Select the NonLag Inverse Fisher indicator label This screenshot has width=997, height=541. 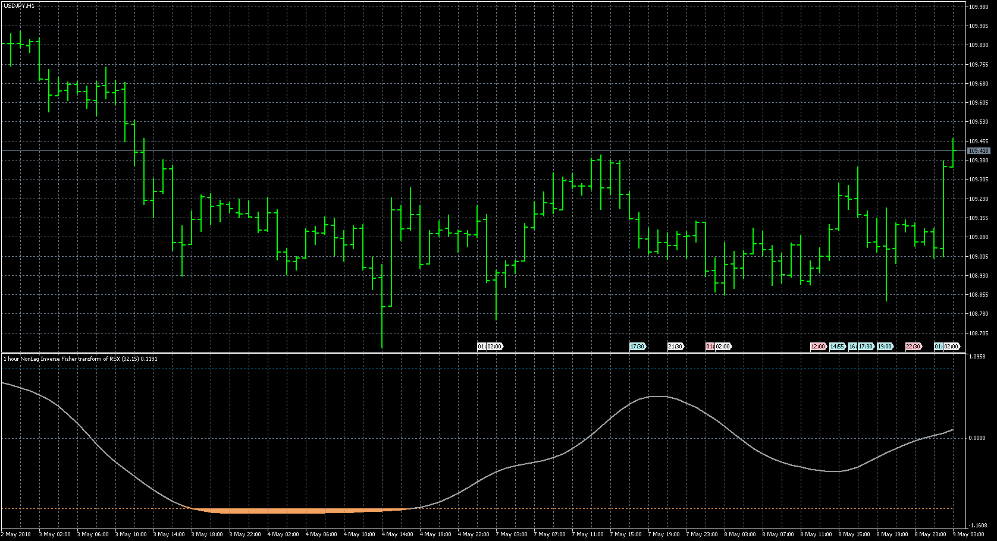pyautogui.click(x=80, y=359)
